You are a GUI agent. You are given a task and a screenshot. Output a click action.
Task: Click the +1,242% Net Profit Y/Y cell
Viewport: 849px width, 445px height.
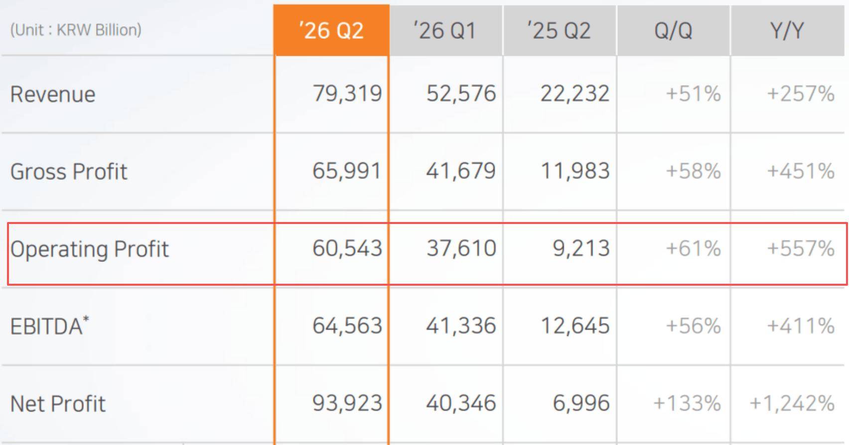click(792, 403)
